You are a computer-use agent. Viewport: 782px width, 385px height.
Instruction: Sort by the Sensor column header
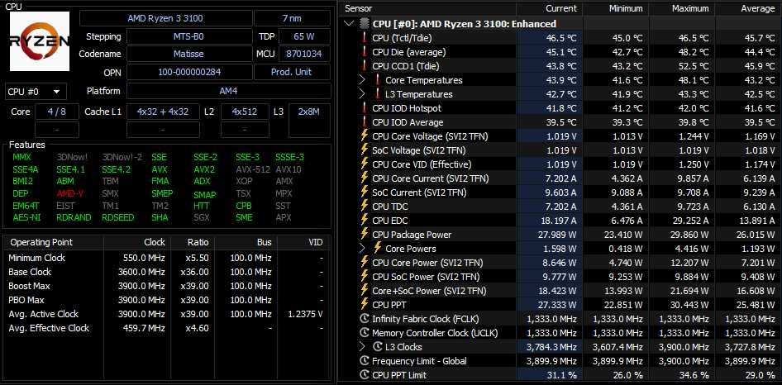(428, 8)
